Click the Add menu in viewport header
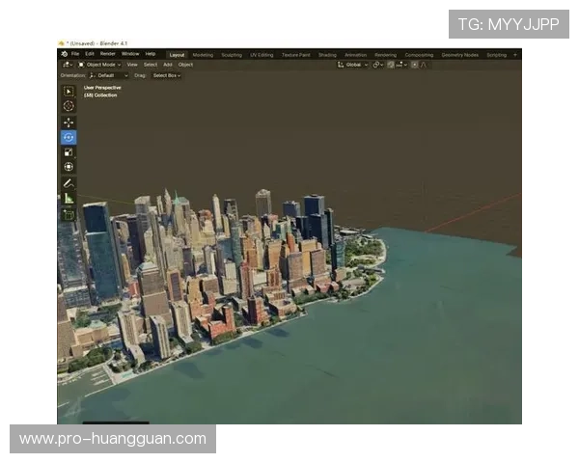 click(168, 65)
